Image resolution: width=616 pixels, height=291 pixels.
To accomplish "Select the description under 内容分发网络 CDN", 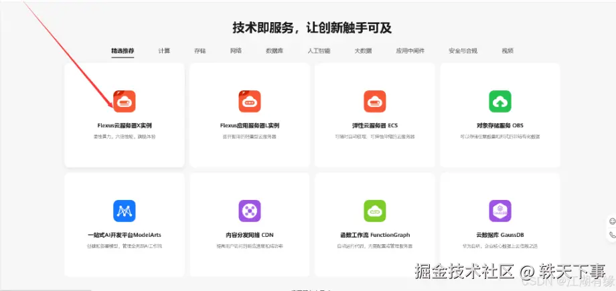I will pyautogui.click(x=250, y=246).
